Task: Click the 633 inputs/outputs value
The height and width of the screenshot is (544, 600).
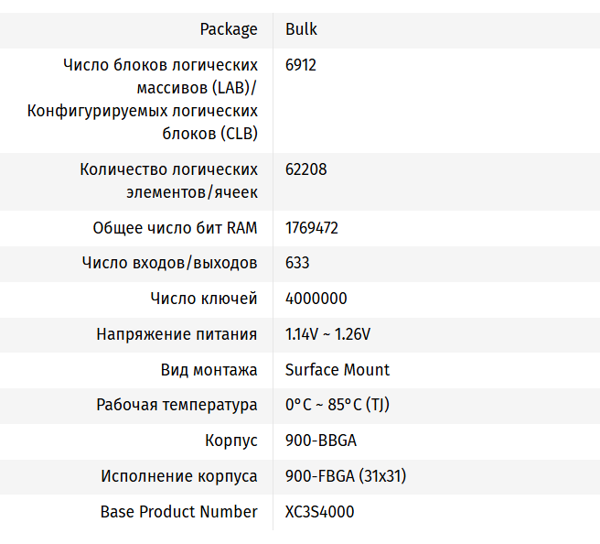Action: [297, 263]
